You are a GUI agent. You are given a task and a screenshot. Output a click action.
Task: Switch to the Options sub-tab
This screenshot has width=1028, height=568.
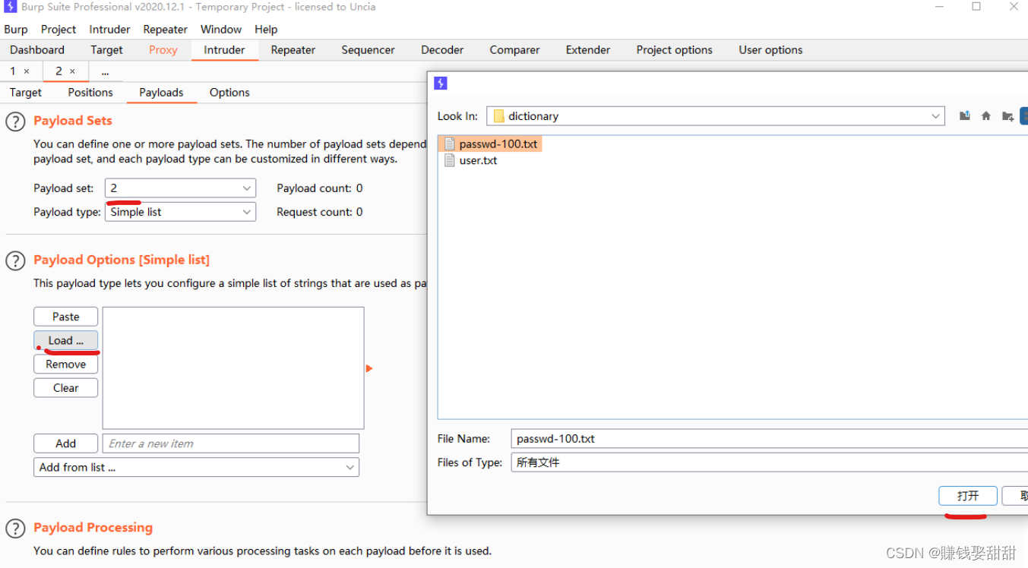pos(229,93)
